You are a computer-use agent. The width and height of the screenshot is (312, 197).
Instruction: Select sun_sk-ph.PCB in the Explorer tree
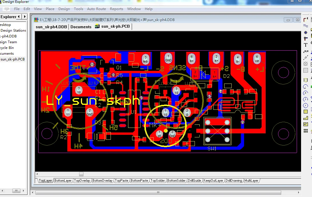(x=13, y=59)
